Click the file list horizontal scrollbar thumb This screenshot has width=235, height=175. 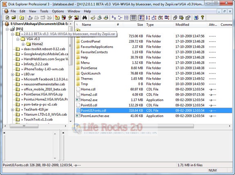coord(137,126)
